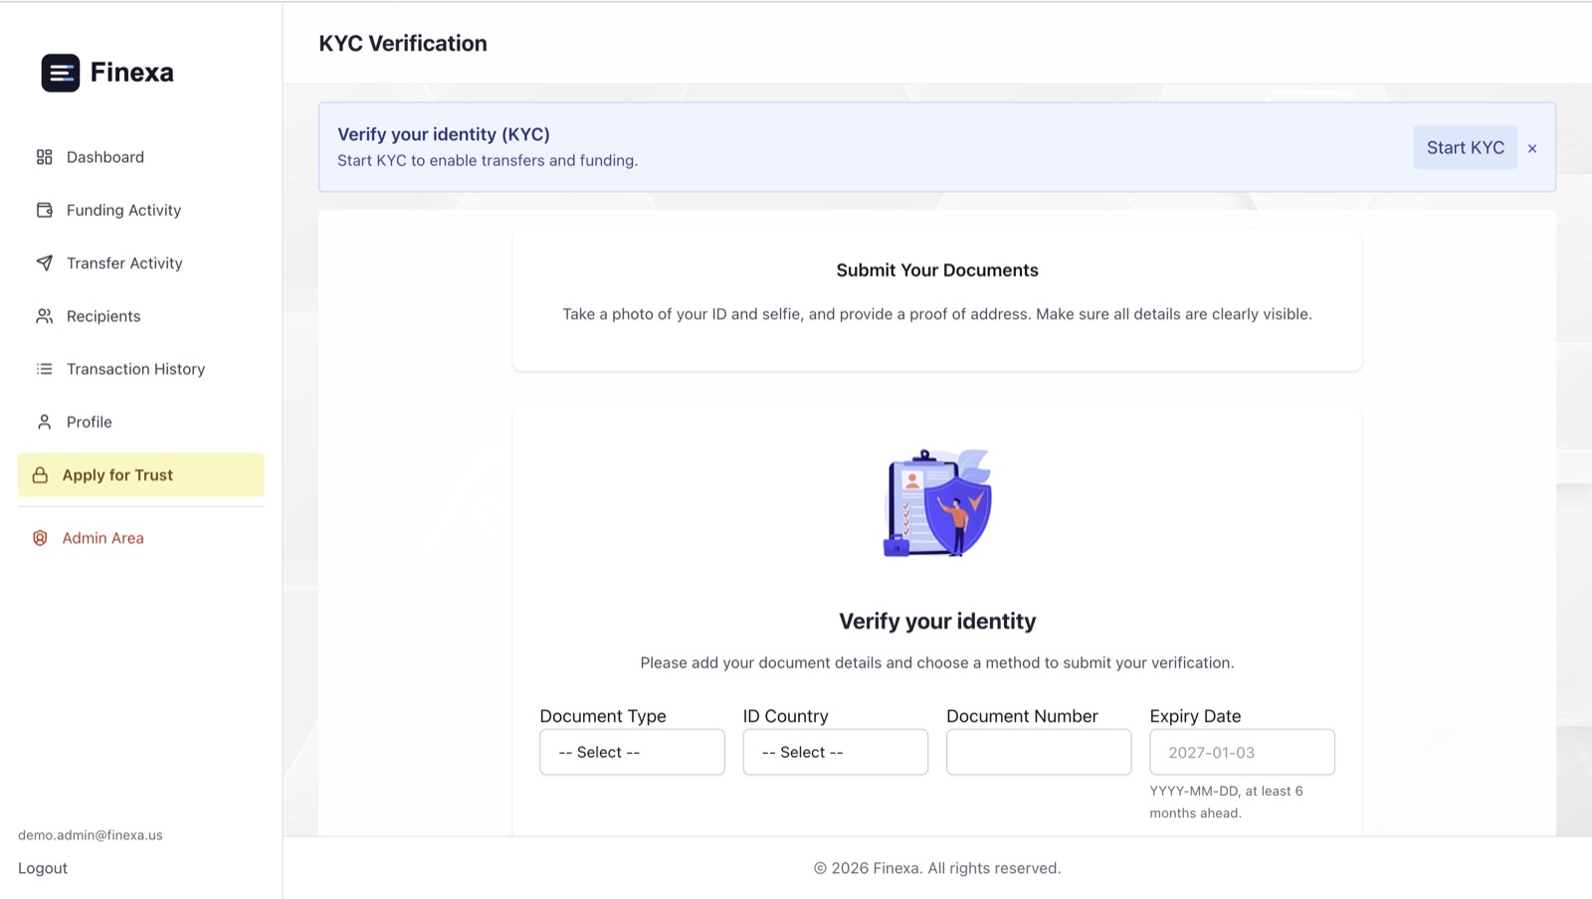Click the Finexa logo icon
Image resolution: width=1592 pixels, height=899 pixels.
click(61, 73)
